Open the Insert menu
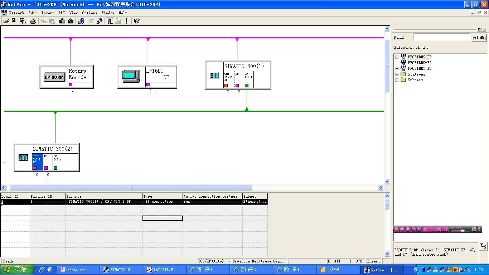The height and width of the screenshot is (275, 489). (48, 13)
